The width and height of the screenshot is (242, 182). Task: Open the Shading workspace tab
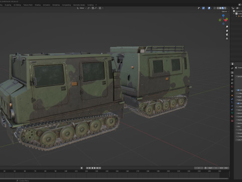pos(38,5)
